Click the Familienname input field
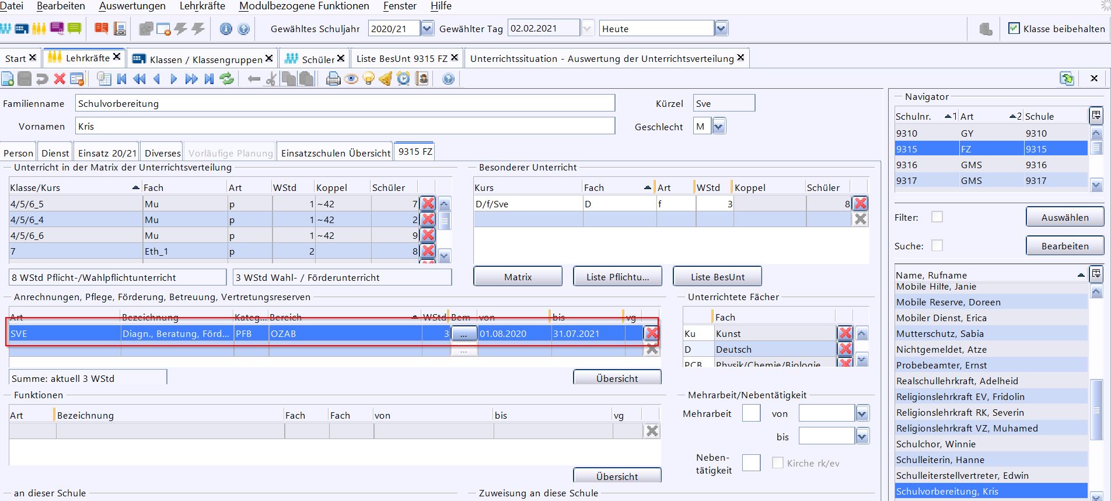The image size is (1111, 501). point(345,103)
